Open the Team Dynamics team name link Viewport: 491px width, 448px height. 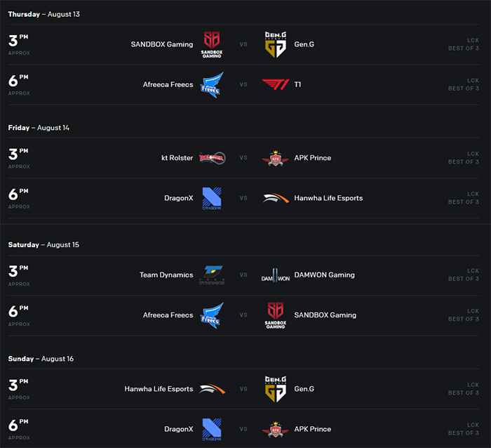point(166,275)
